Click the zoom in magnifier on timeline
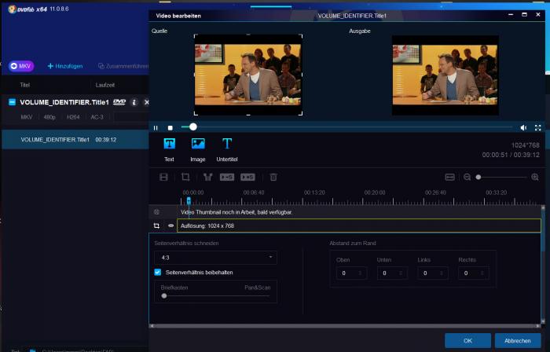Screen dimensions: 550x352 click(535, 178)
